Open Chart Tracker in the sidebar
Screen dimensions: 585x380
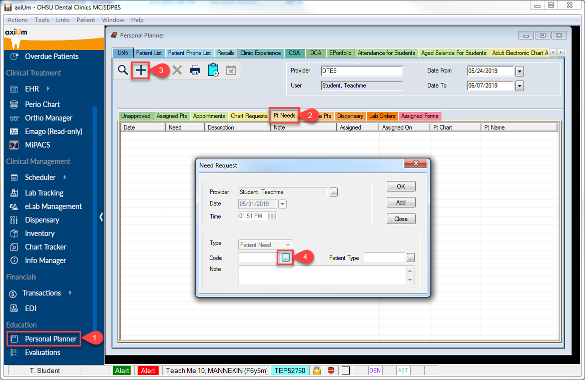[46, 247]
